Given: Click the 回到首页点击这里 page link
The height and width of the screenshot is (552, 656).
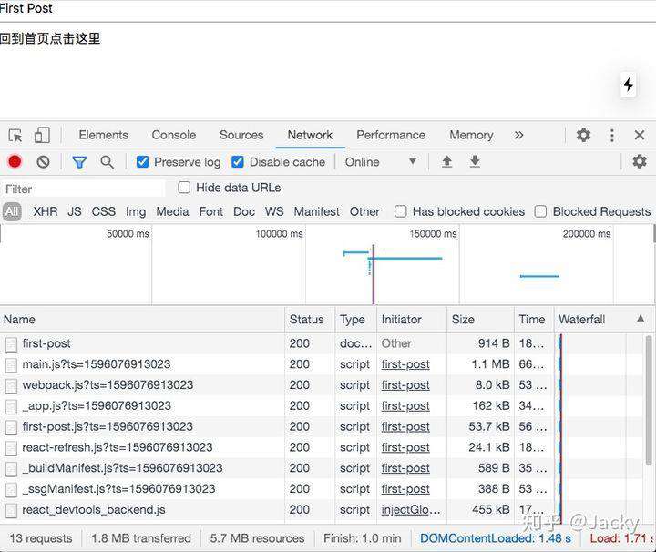Looking at the screenshot, I should [50, 39].
